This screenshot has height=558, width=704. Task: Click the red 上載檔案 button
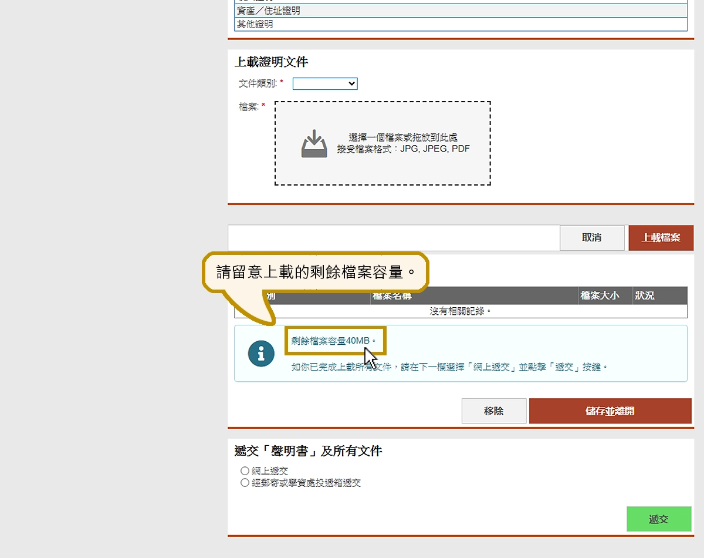coord(661,238)
